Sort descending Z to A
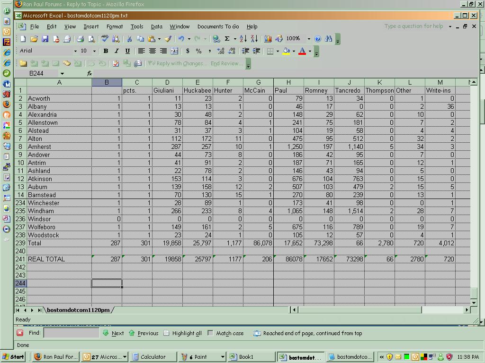 (254, 39)
